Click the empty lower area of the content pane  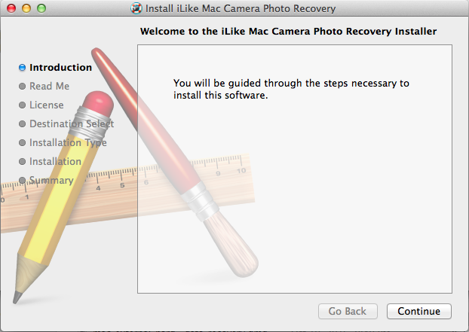tap(294, 226)
